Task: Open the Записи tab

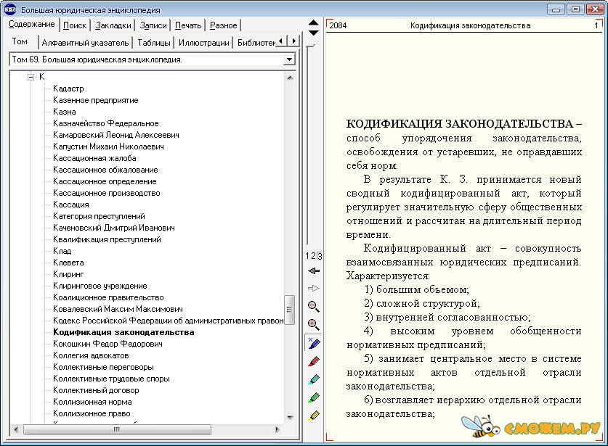Action: click(x=153, y=25)
